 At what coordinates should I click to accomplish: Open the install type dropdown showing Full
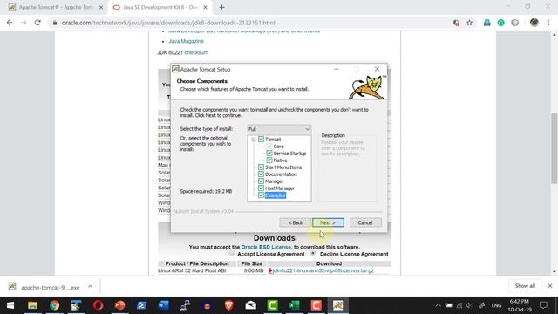tap(279, 129)
